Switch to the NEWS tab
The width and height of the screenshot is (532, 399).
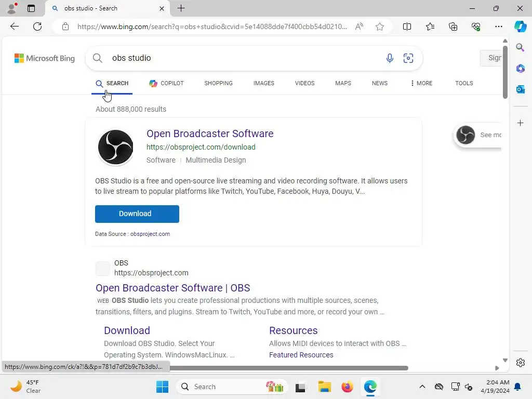tap(380, 84)
